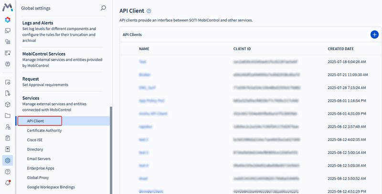Open the search in Global settings
This screenshot has height=194, width=382.
(x=104, y=8)
